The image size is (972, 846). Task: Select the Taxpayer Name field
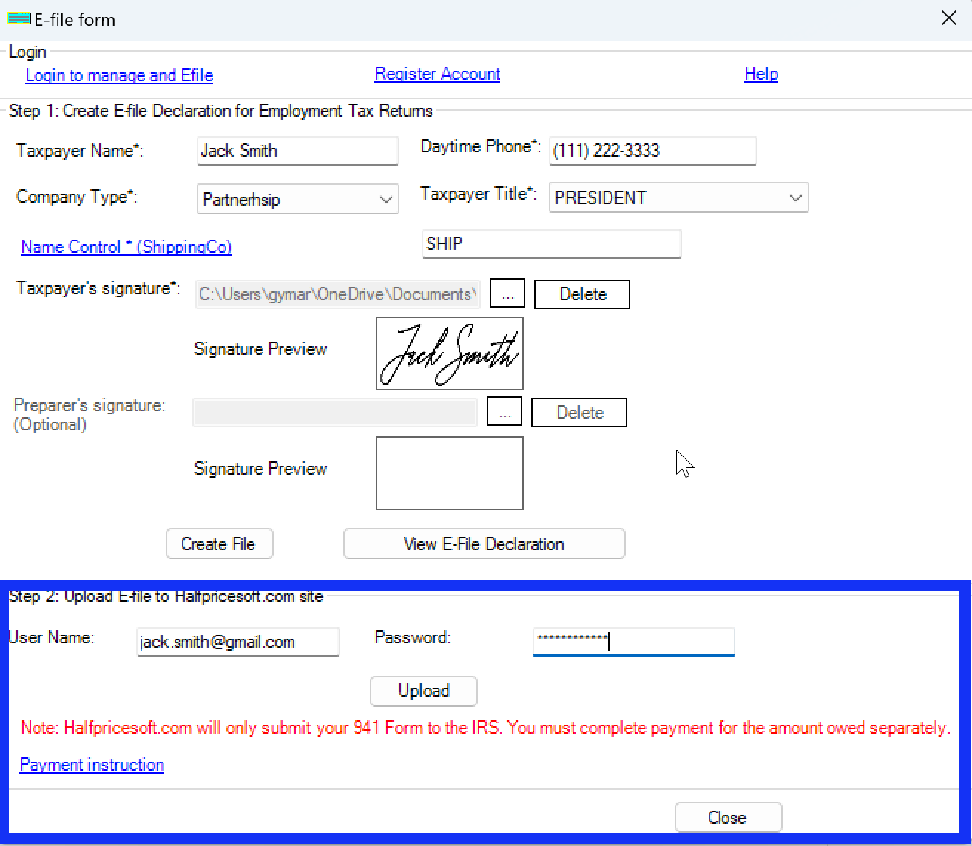[x=297, y=151]
